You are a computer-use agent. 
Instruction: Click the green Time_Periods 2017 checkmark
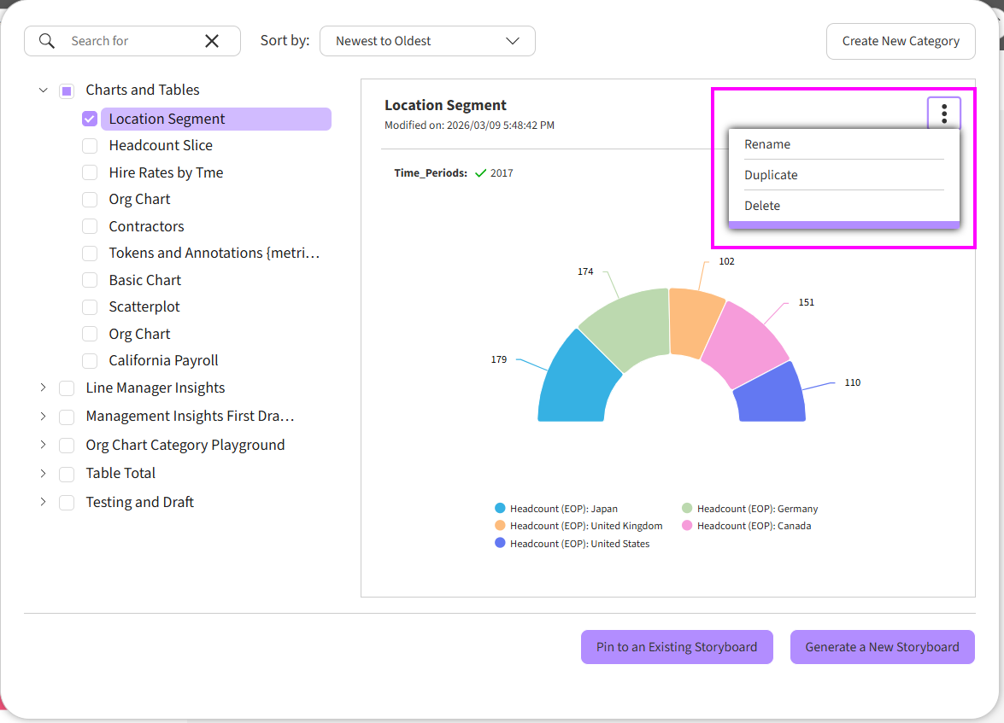tap(480, 173)
